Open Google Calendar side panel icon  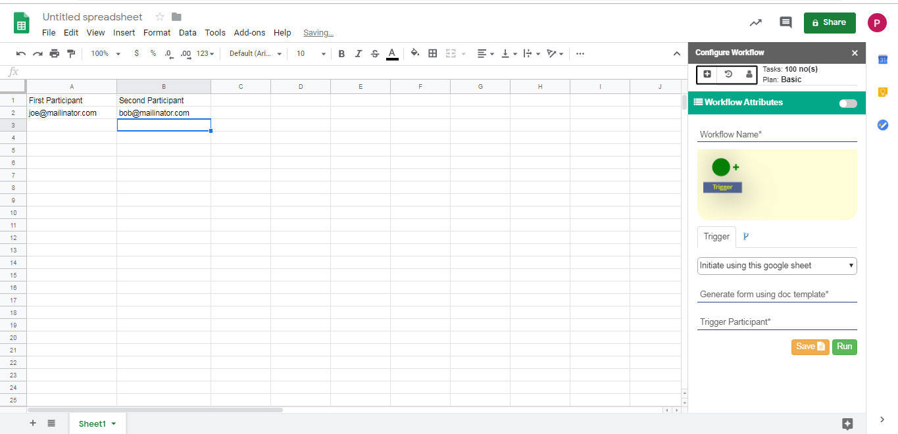883,59
